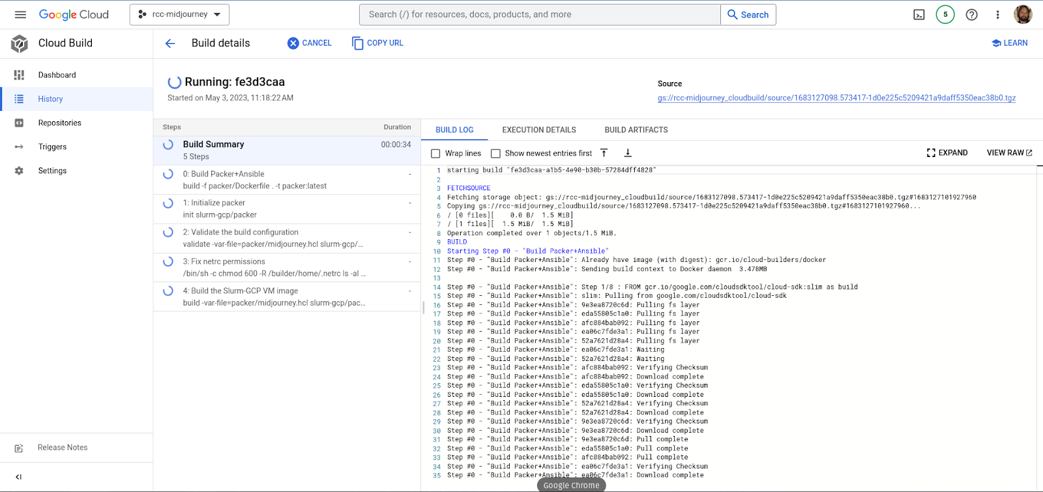
Task: Open the rcc-midjourney project selector dropdown
Action: pos(179,14)
